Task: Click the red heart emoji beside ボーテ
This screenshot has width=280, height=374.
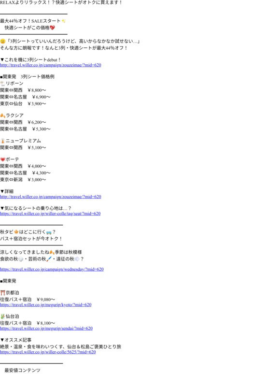Action: (2, 159)
